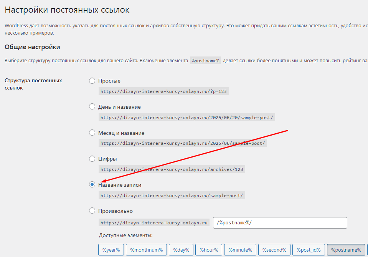This screenshot has width=368, height=257.
Task: Click the base site URL beside the custom field
Action: coord(154,223)
